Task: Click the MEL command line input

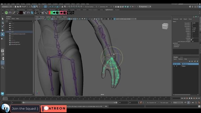Action: click(127, 106)
